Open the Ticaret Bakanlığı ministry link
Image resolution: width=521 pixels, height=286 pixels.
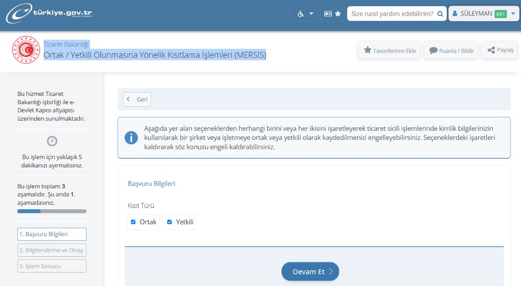point(66,44)
